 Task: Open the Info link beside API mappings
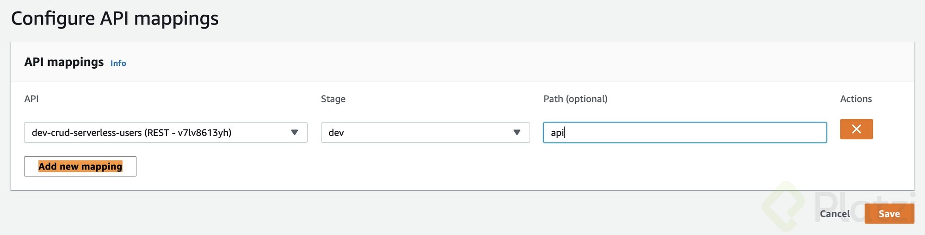click(x=118, y=63)
